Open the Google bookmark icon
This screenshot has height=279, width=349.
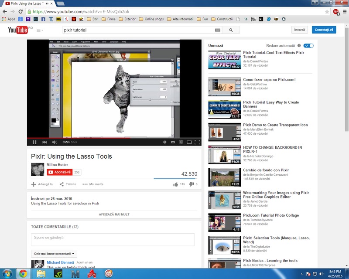21,19
